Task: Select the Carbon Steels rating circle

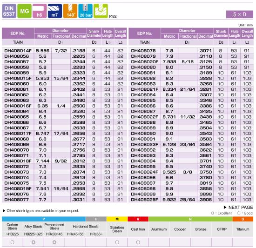Action: click(13, 242)
